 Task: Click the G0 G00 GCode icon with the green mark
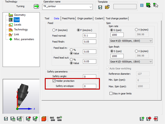click(x=59, y=119)
